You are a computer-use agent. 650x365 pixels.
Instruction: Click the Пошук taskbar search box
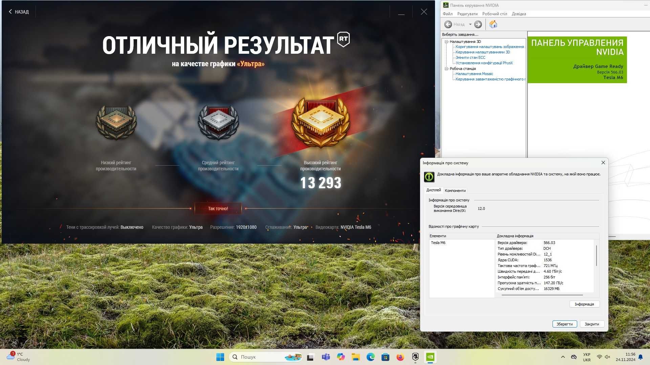coord(266,357)
